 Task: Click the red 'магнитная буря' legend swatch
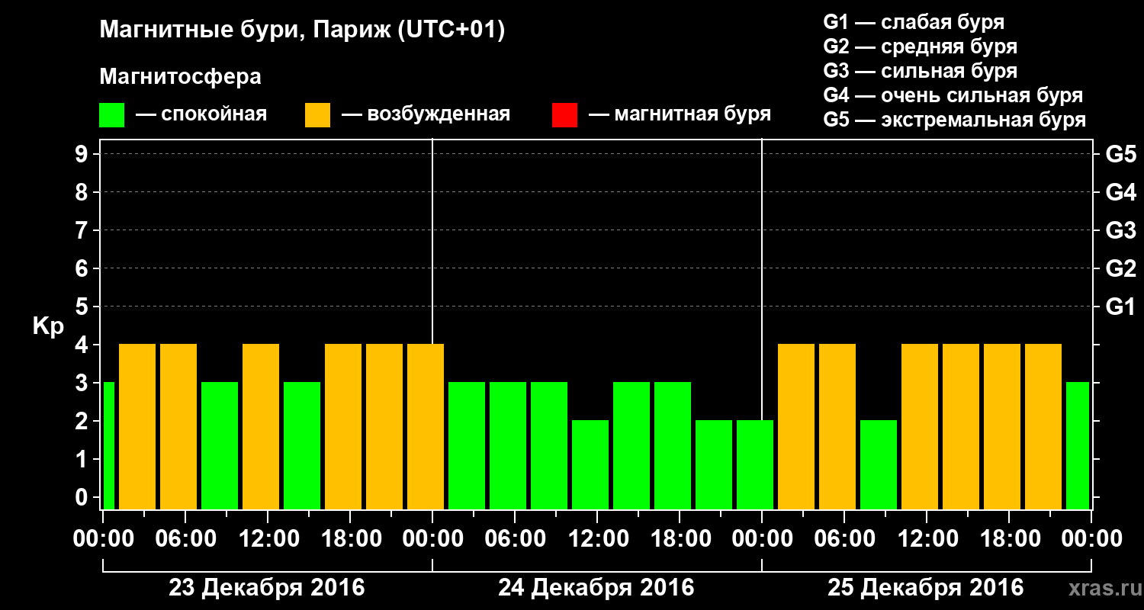pyautogui.click(x=564, y=115)
